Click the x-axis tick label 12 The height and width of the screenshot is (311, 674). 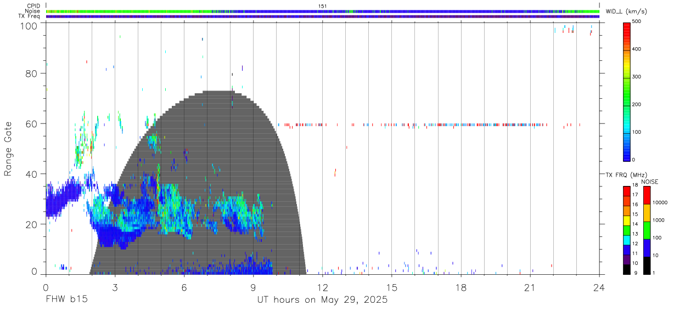[x=323, y=287]
